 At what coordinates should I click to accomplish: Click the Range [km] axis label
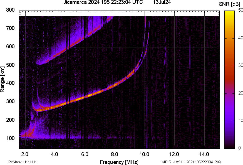click(2, 79)
